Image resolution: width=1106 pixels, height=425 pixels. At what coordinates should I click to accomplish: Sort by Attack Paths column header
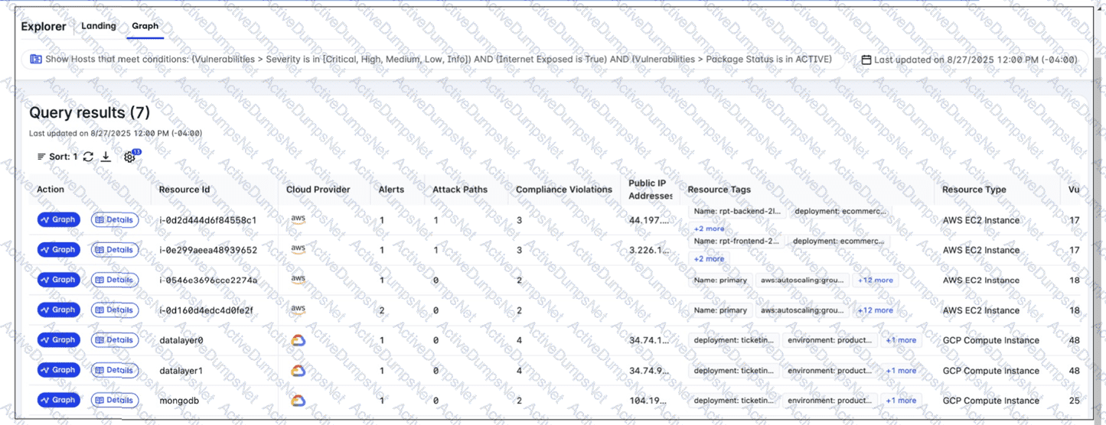point(459,190)
